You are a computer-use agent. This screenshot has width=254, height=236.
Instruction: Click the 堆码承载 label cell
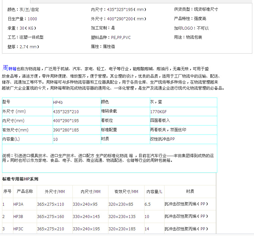(x=125, y=112)
